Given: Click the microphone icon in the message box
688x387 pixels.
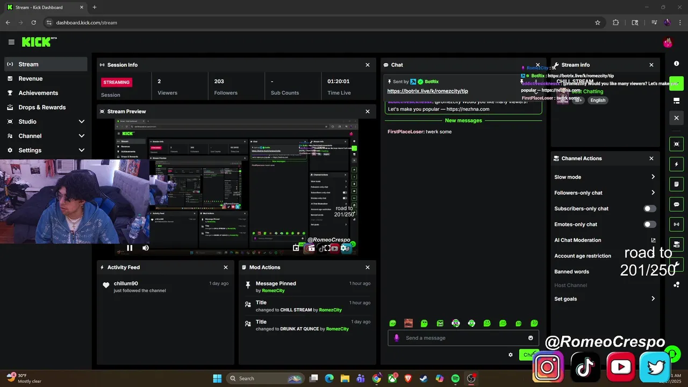Looking at the screenshot, I should point(397,338).
